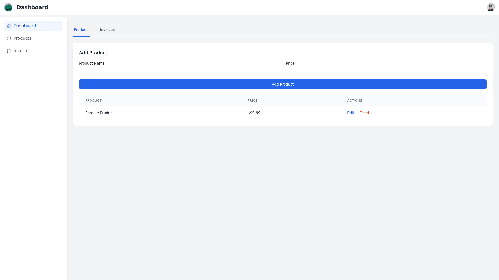Navigate to Invoices in the sidebar
Screen dimensions: 499x280
(x=22, y=51)
